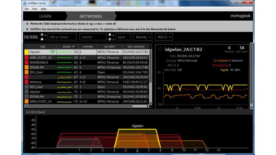
Task: Select the plus include filter radio button
Action: [42, 35]
